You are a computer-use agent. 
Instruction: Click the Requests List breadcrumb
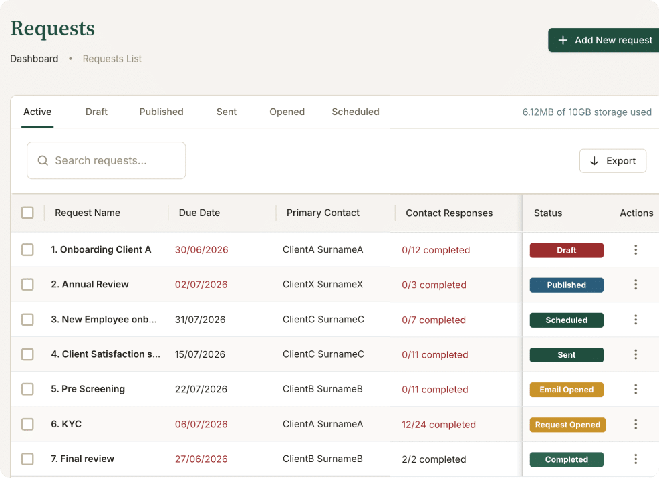pos(112,59)
